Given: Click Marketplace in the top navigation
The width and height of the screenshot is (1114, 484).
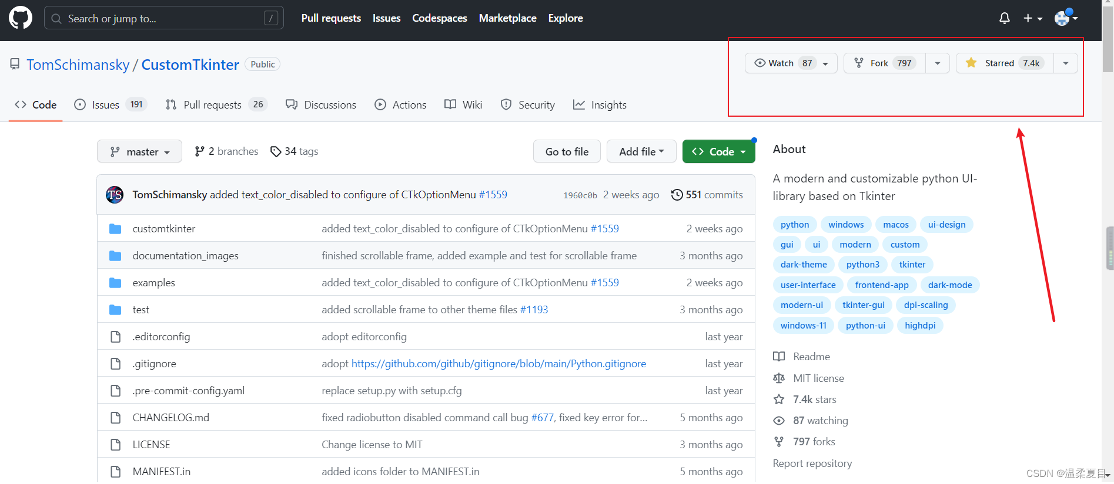Looking at the screenshot, I should point(508,18).
